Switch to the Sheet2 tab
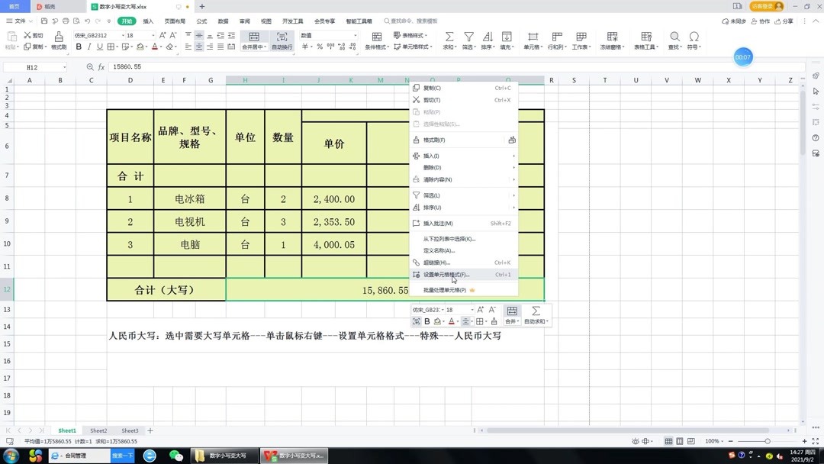Viewport: 824px width, 464px height. (98, 430)
